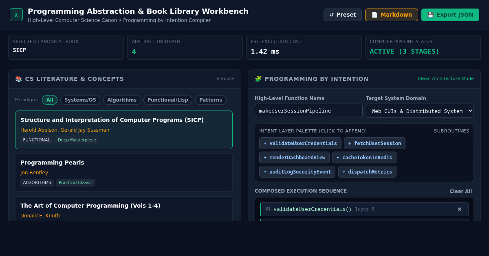
Task: Click the lambda logo icon
Action: (16, 15)
